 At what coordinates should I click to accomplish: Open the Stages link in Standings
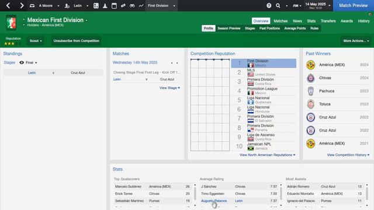(9, 62)
